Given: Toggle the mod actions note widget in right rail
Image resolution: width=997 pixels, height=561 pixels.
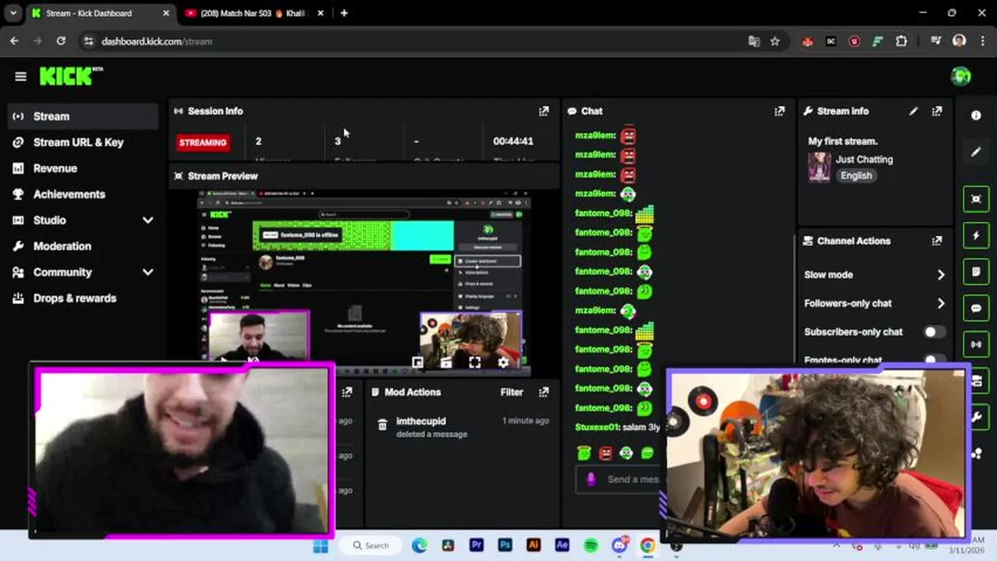Looking at the screenshot, I should tap(976, 272).
